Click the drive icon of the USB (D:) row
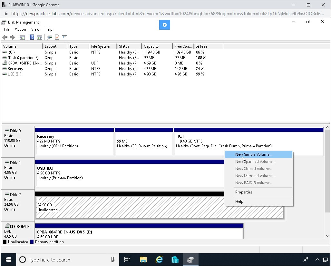Viewport: 331px width, 266px height. [5, 74]
